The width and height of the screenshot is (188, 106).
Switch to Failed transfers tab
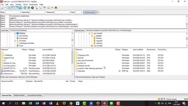click(19, 95)
